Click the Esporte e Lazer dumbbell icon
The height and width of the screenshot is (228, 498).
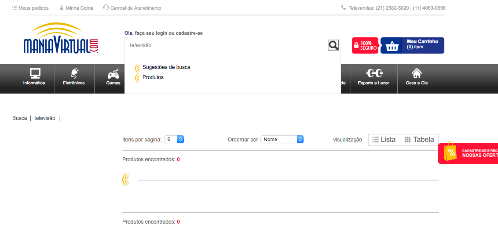pyautogui.click(x=375, y=73)
